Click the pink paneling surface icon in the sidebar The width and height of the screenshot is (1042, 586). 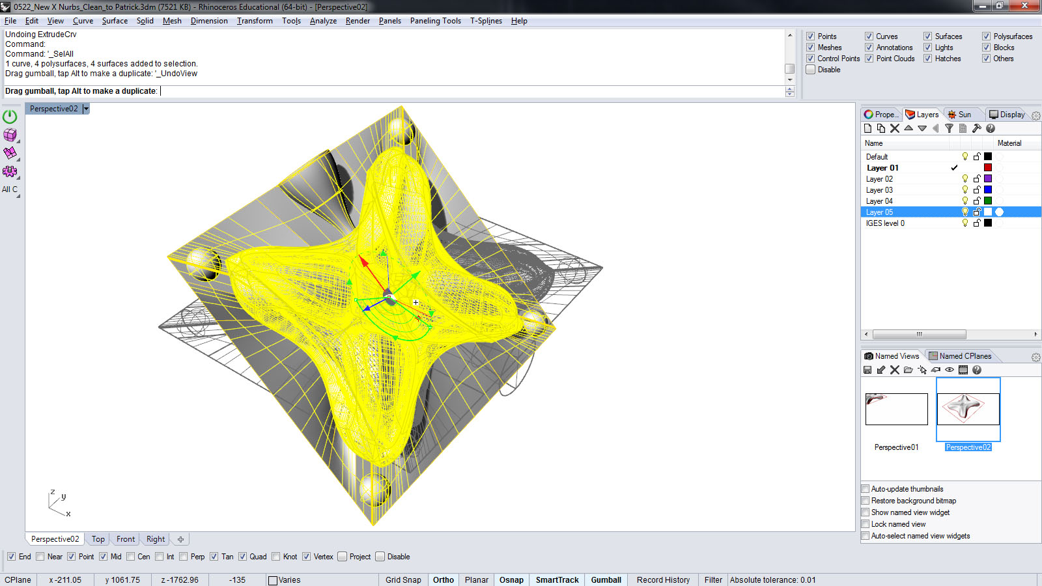pos(10,153)
